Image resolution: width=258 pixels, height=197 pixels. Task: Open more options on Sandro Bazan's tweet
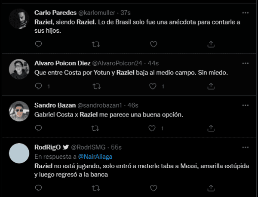245,105
